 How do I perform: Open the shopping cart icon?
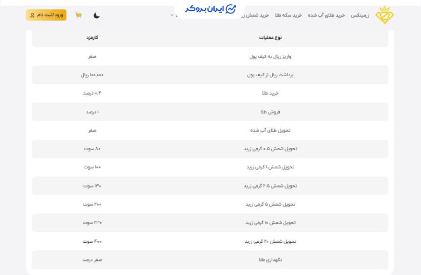pos(79,15)
